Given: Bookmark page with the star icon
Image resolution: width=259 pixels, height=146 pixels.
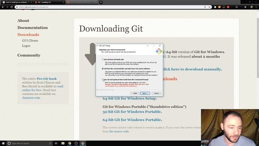Looking at the screenshot, I should [x=210, y=7].
